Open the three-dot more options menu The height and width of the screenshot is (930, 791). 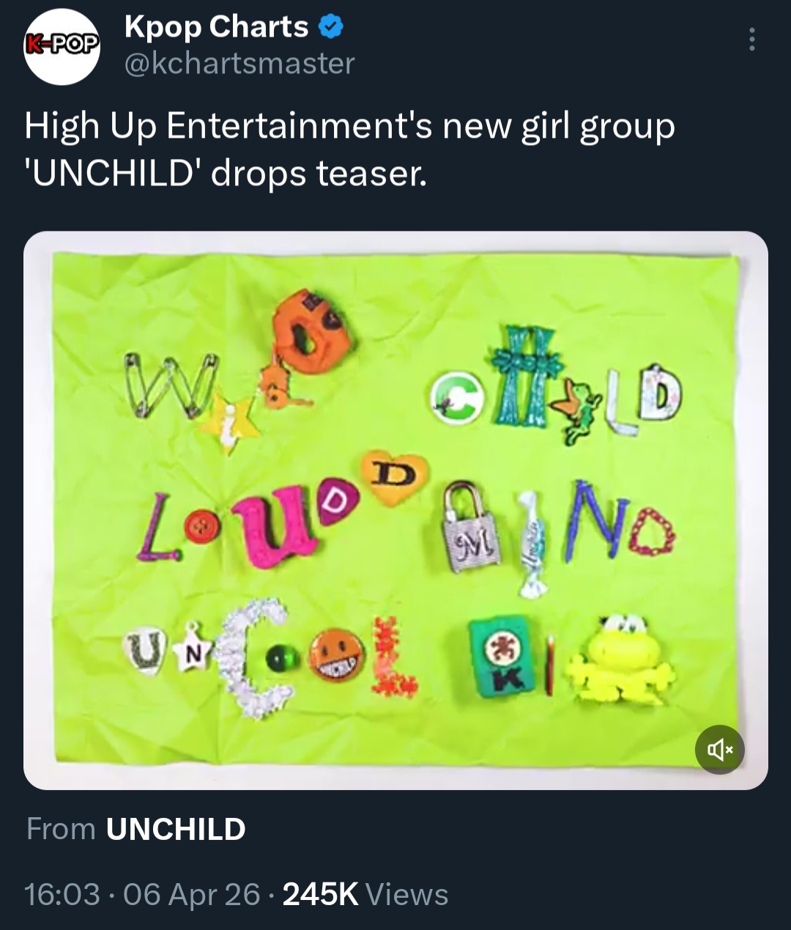click(751, 39)
